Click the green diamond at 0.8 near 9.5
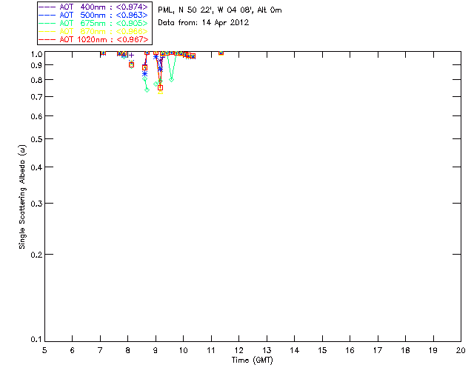474x379 pixels. [x=171, y=80]
